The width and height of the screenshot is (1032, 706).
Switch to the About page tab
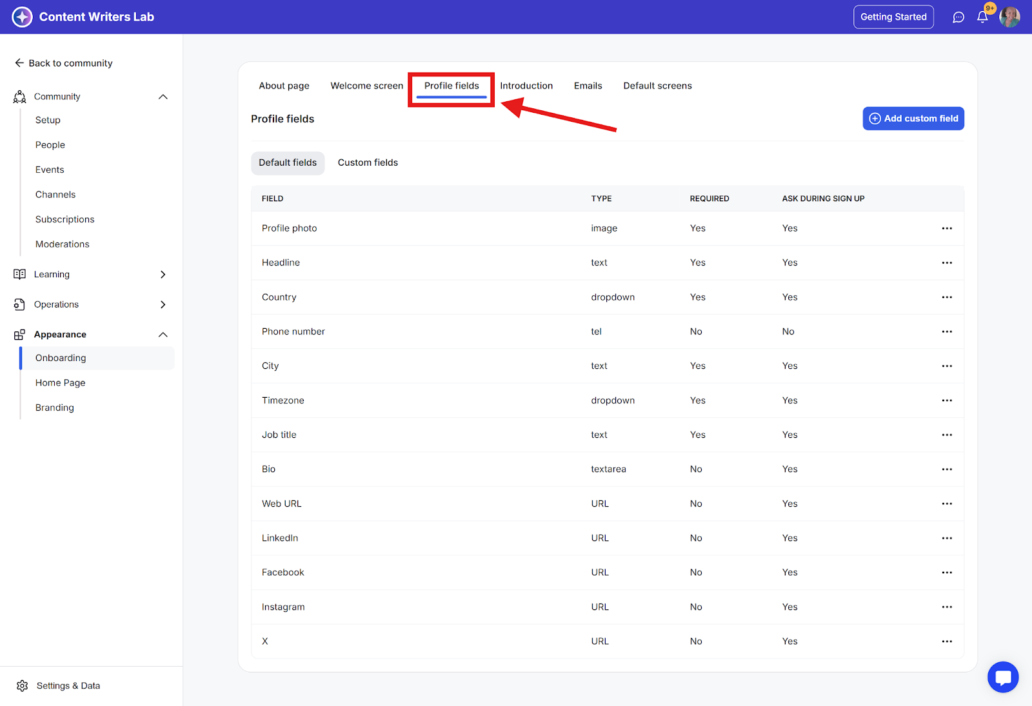(x=284, y=86)
